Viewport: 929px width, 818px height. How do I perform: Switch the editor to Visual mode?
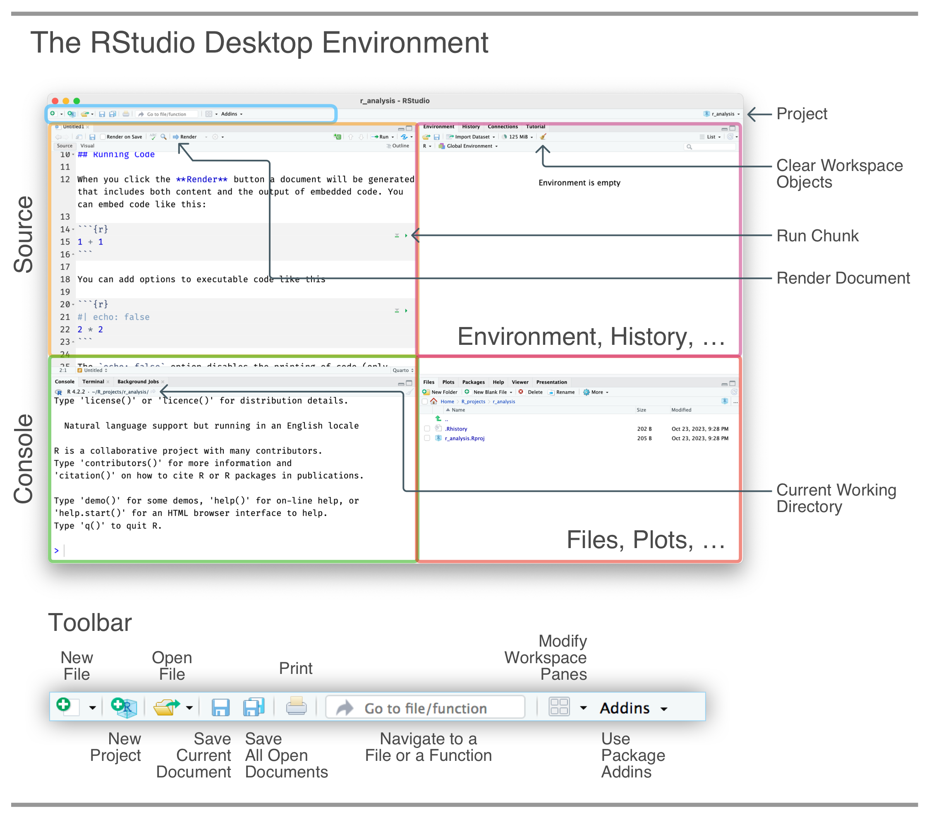(x=87, y=146)
